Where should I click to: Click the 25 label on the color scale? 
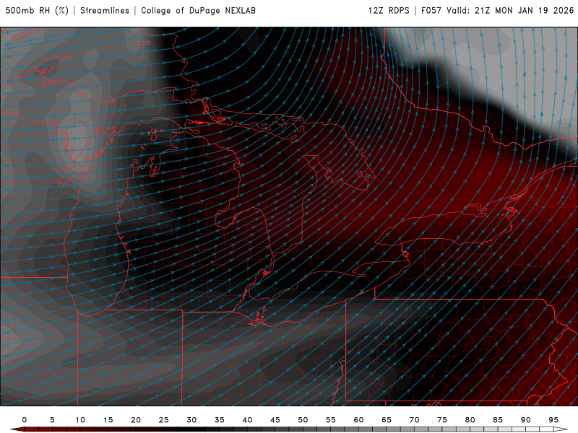click(x=164, y=420)
